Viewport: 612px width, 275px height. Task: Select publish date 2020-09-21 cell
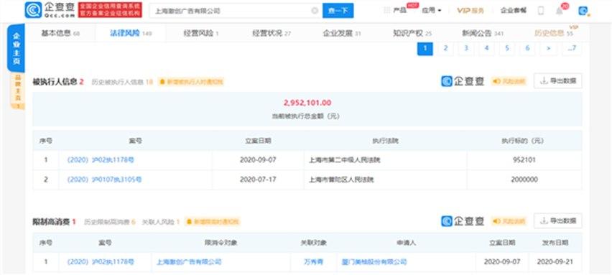pos(555,262)
